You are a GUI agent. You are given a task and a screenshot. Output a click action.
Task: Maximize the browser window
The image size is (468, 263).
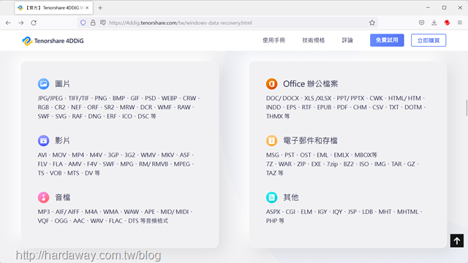pyautogui.click(x=444, y=8)
